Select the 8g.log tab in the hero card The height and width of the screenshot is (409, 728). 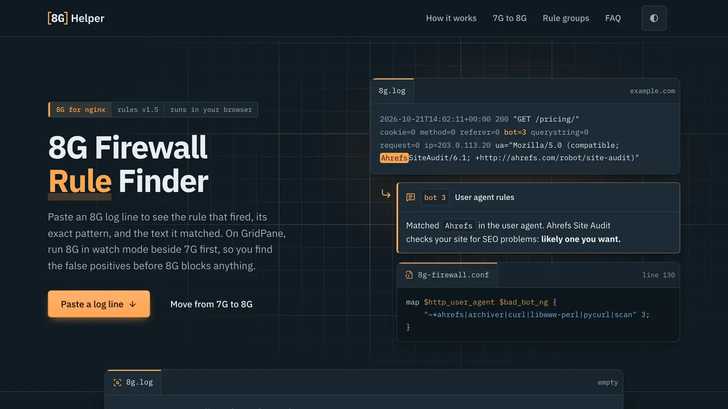tap(392, 91)
